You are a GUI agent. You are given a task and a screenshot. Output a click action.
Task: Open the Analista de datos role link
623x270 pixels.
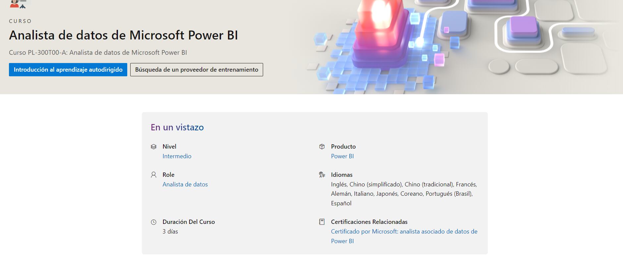[185, 184]
